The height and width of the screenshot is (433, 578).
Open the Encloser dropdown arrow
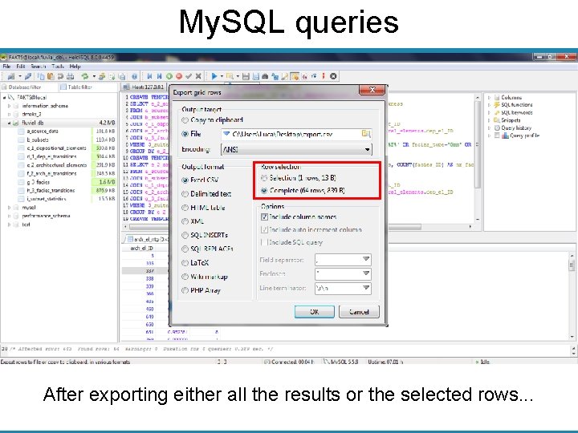point(366,273)
